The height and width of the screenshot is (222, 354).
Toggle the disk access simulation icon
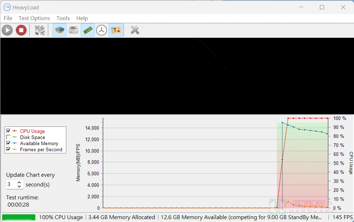pyautogui.click(x=102, y=30)
